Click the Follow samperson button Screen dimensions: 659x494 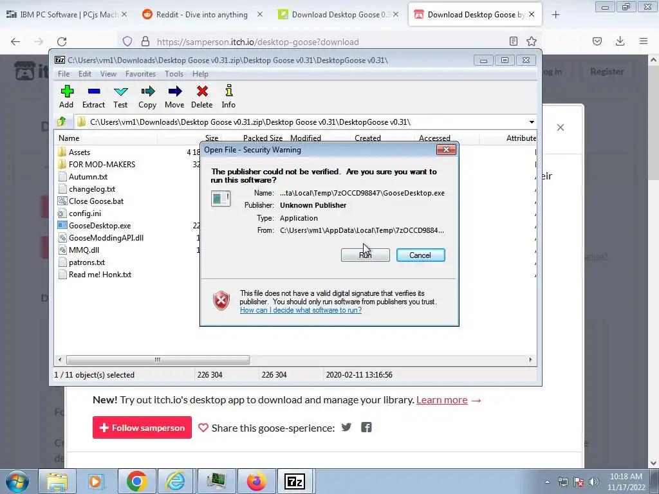(142, 428)
